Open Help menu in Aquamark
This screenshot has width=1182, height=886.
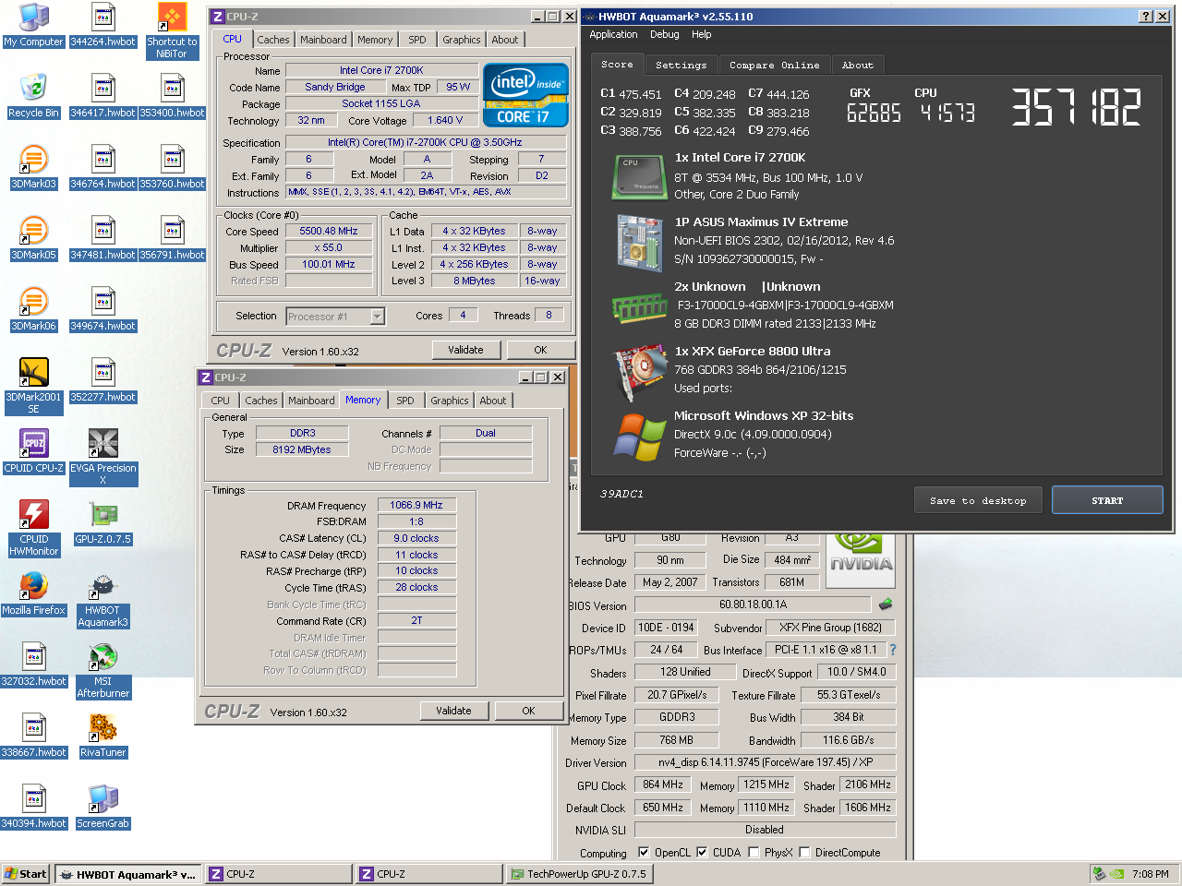tap(702, 34)
